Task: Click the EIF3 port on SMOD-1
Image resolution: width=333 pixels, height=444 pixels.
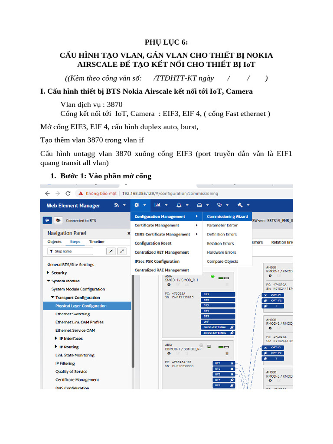Action: point(218,306)
